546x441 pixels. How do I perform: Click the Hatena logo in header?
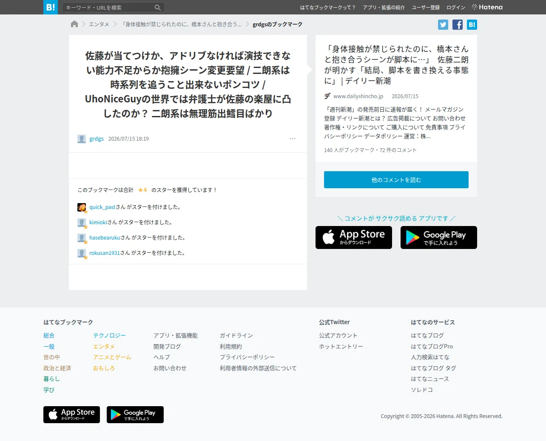pyautogui.click(x=487, y=7)
